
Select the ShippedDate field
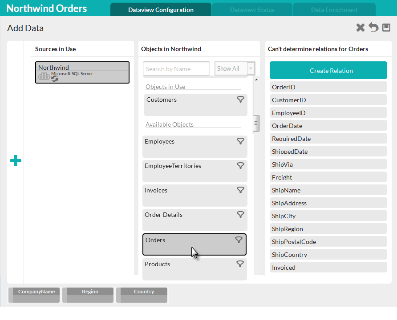pyautogui.click(x=328, y=152)
